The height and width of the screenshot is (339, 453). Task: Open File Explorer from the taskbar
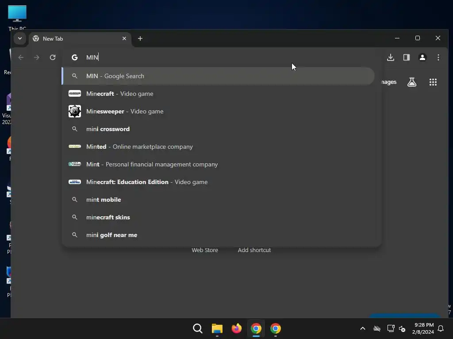coord(217,328)
